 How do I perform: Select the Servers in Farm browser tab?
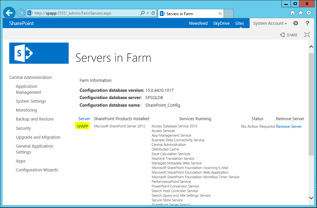tap(191, 14)
